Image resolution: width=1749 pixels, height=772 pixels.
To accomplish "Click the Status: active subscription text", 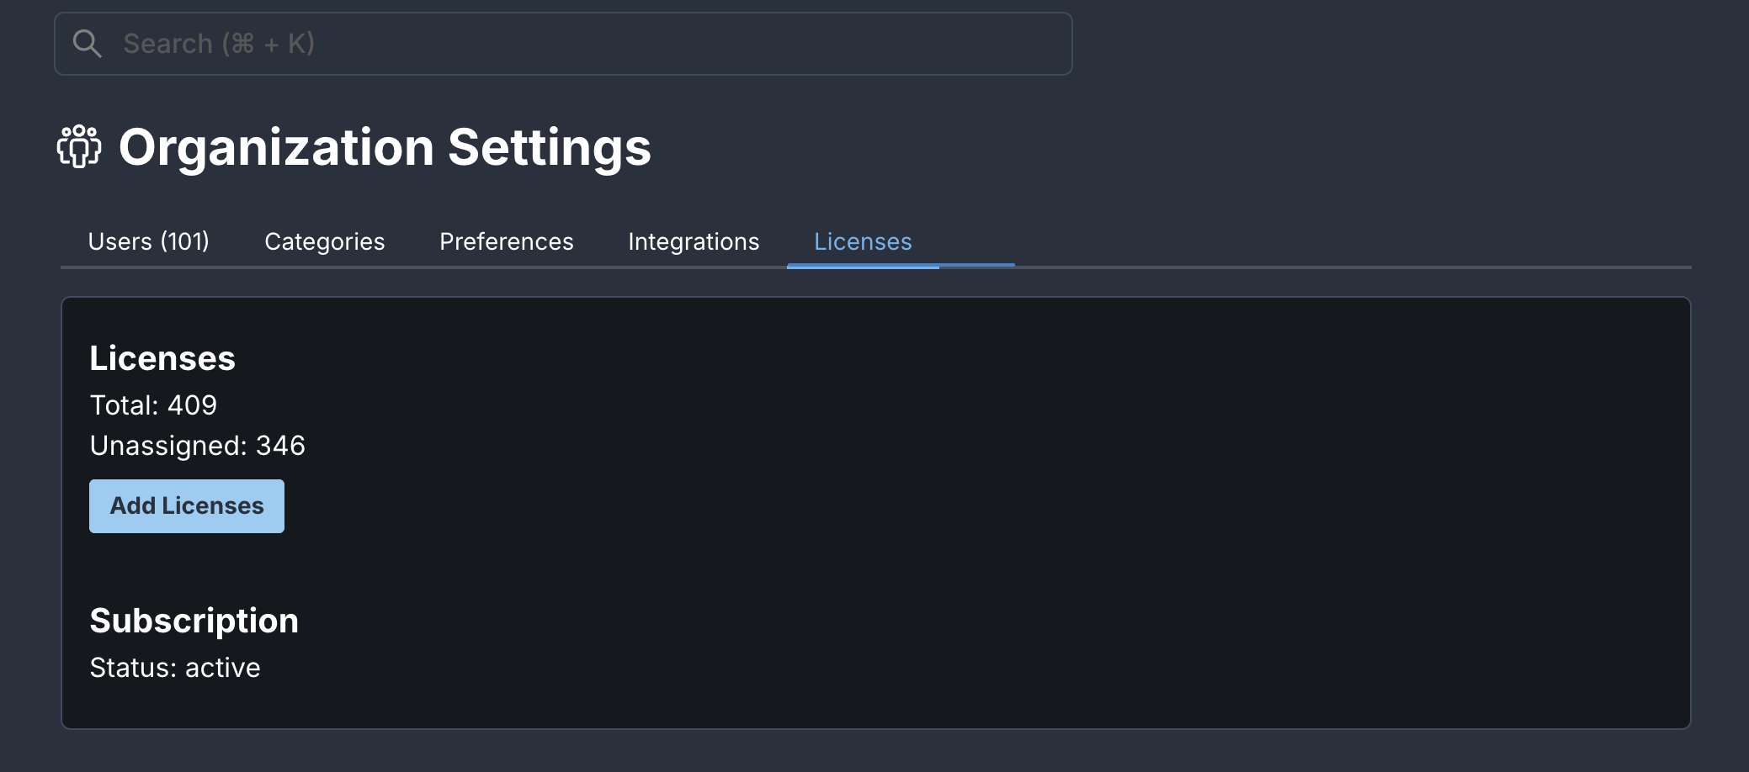I will click(x=175, y=667).
